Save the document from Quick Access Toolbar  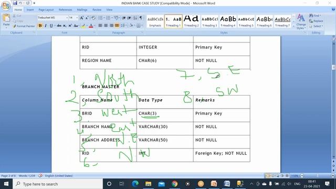pos(15,3)
